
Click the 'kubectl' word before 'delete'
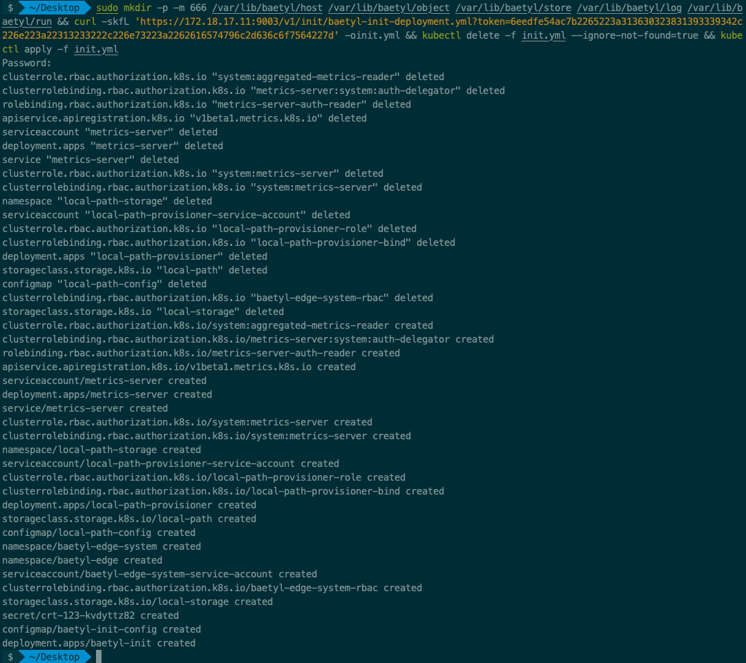pos(441,36)
